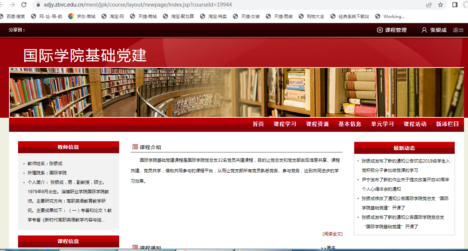Image resolution: width=468 pixels, height=251 pixels.
Task: Open the 京东·商城 bookmark
Action: (82, 16)
